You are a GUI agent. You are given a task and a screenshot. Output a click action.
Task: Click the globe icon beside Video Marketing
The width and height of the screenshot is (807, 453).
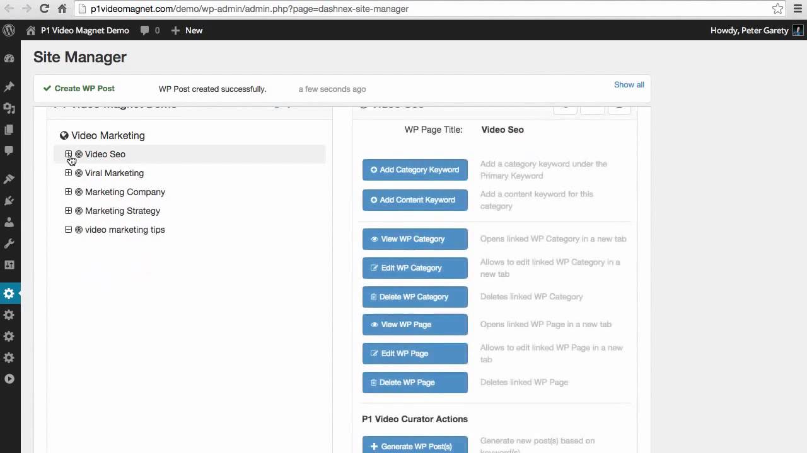point(64,135)
